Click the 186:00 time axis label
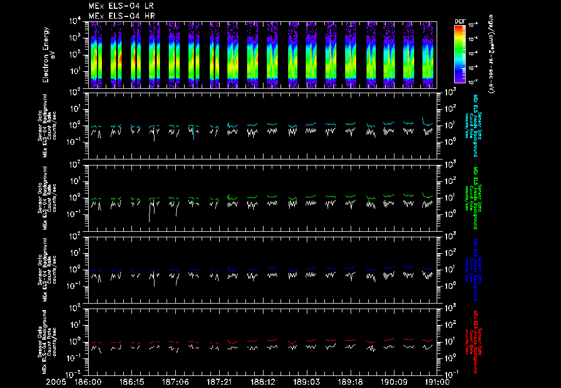This screenshot has height=388, width=561. (x=88, y=383)
